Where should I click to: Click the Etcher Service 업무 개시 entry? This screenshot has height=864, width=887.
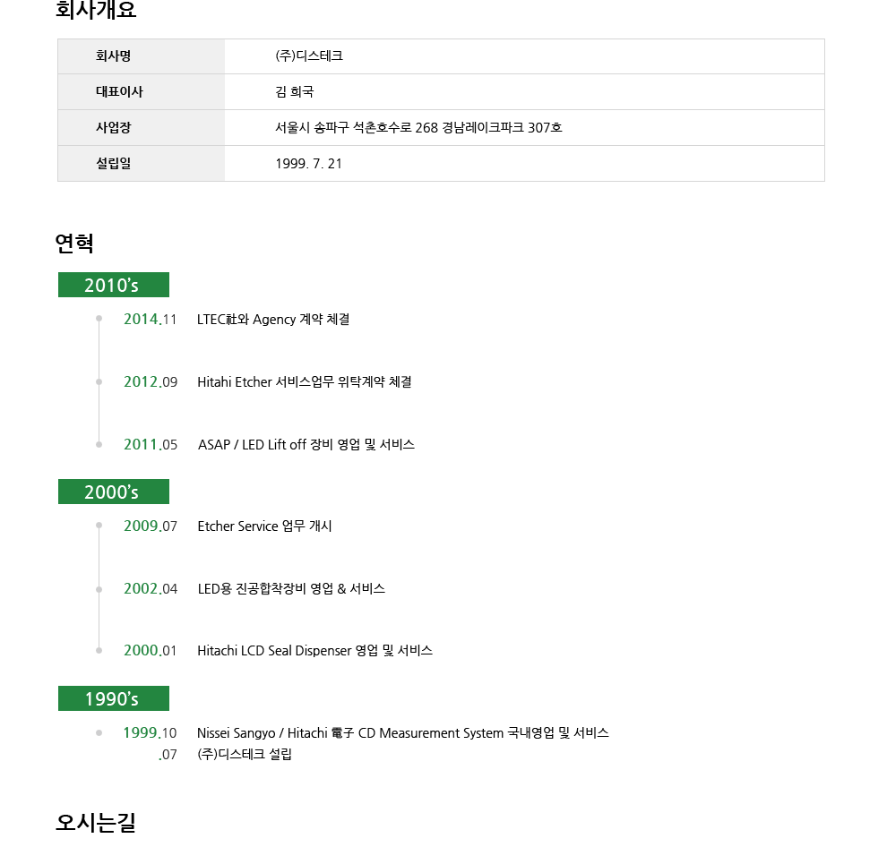point(264,526)
